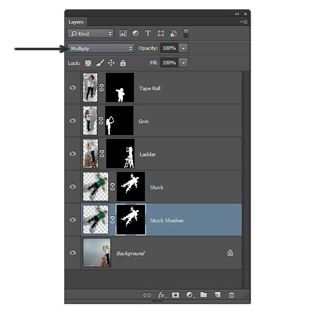Screen dimensions: 314x316
Task: Create a new layer icon
Action: click(x=218, y=295)
